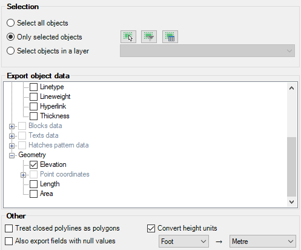The width and height of the screenshot is (301, 250).
Task: Open the Metre target unit dropdown
Action: [x=263, y=241]
